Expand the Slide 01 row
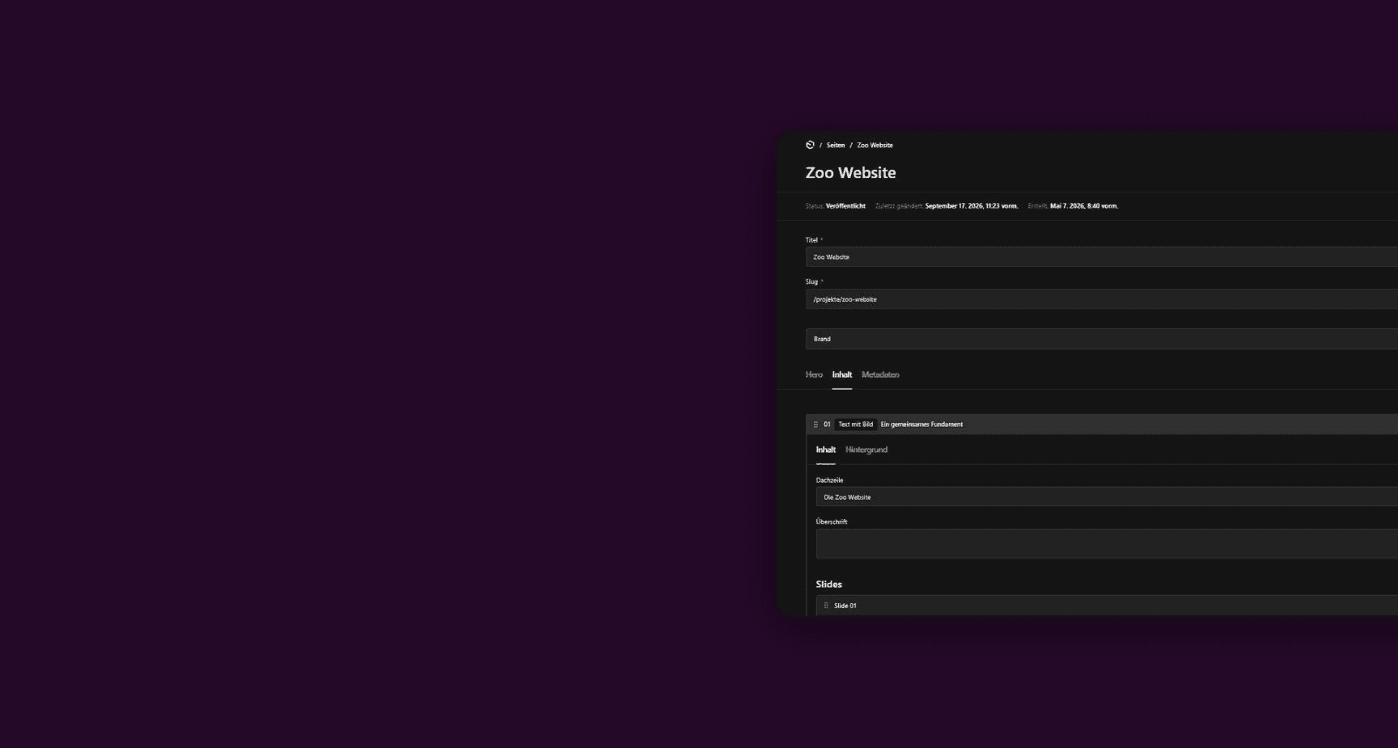The width and height of the screenshot is (1398, 748). coord(1107,606)
